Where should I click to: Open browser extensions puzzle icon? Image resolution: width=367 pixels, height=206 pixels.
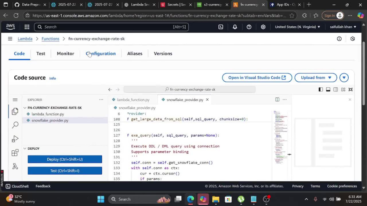click(304, 16)
